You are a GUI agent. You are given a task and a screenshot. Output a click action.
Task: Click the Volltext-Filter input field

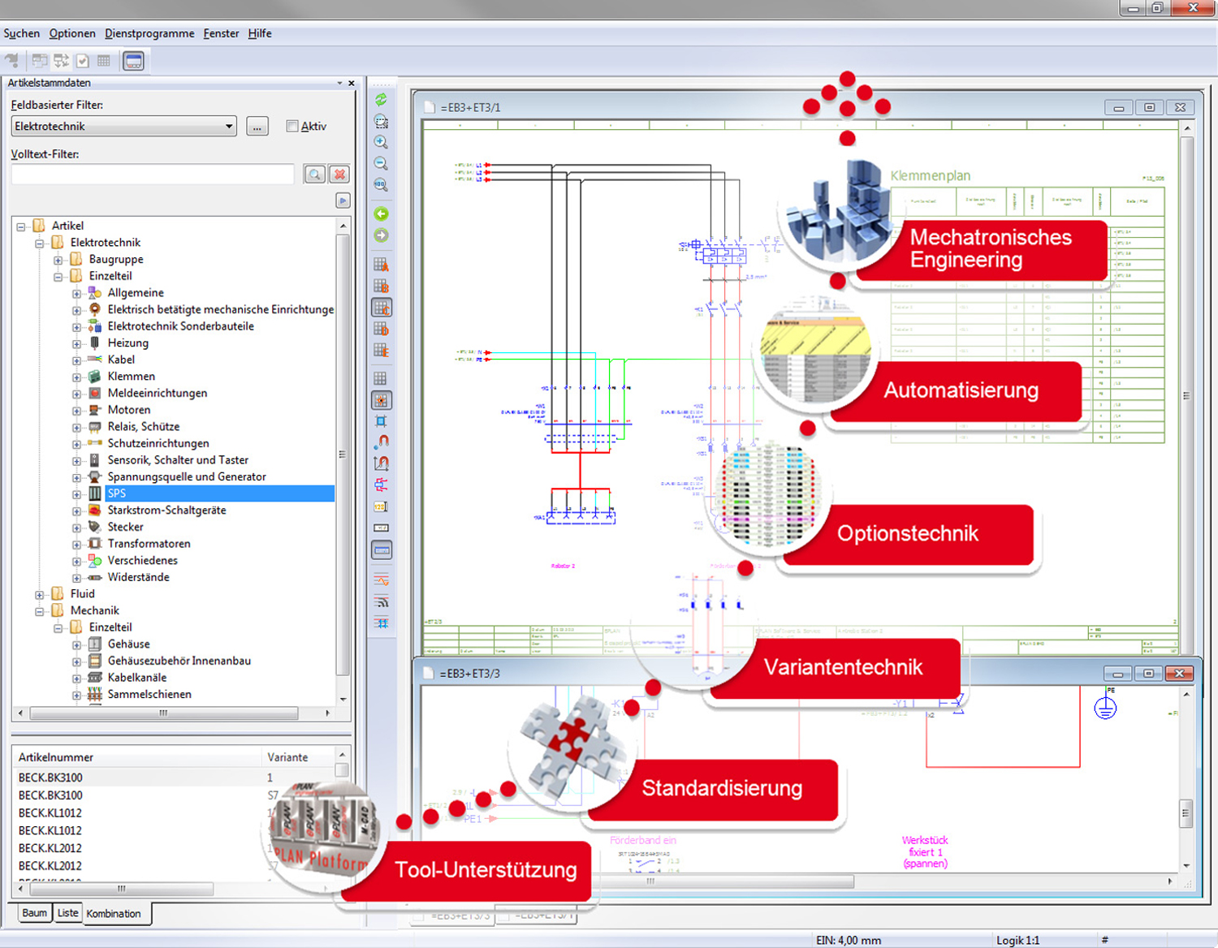tap(153, 175)
